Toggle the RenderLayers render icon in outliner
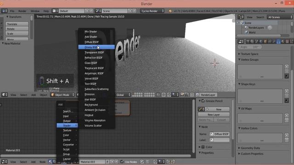This screenshot has width=294, height=165. (270, 27)
